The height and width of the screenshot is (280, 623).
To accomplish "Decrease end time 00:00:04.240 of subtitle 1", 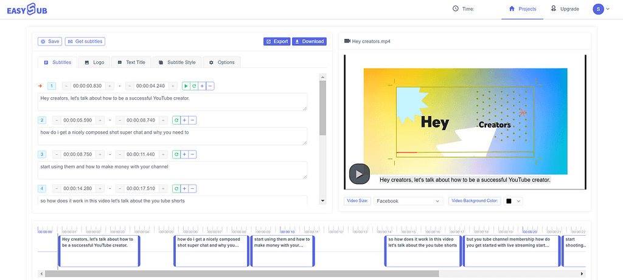I will [x=130, y=86].
